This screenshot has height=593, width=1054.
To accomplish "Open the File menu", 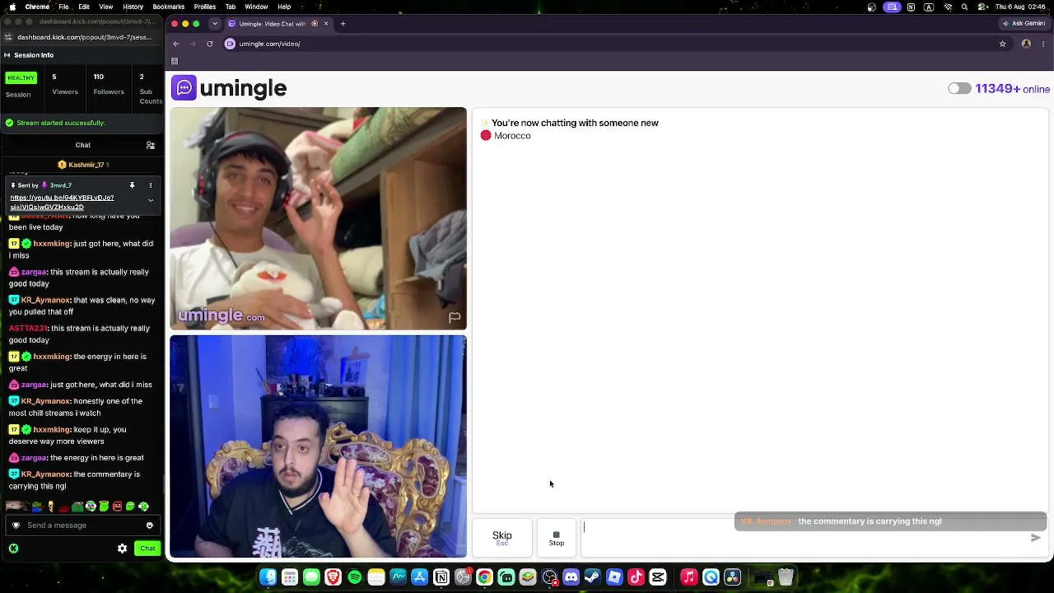I will coord(63,7).
